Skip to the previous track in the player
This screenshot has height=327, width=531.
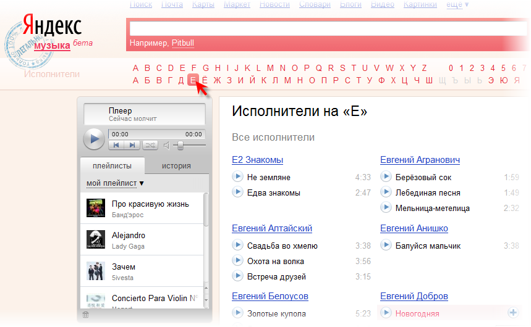point(116,145)
